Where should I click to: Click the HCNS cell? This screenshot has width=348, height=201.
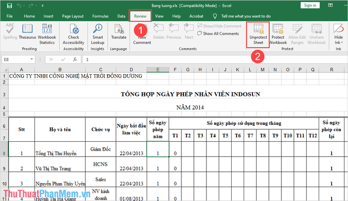point(100,164)
